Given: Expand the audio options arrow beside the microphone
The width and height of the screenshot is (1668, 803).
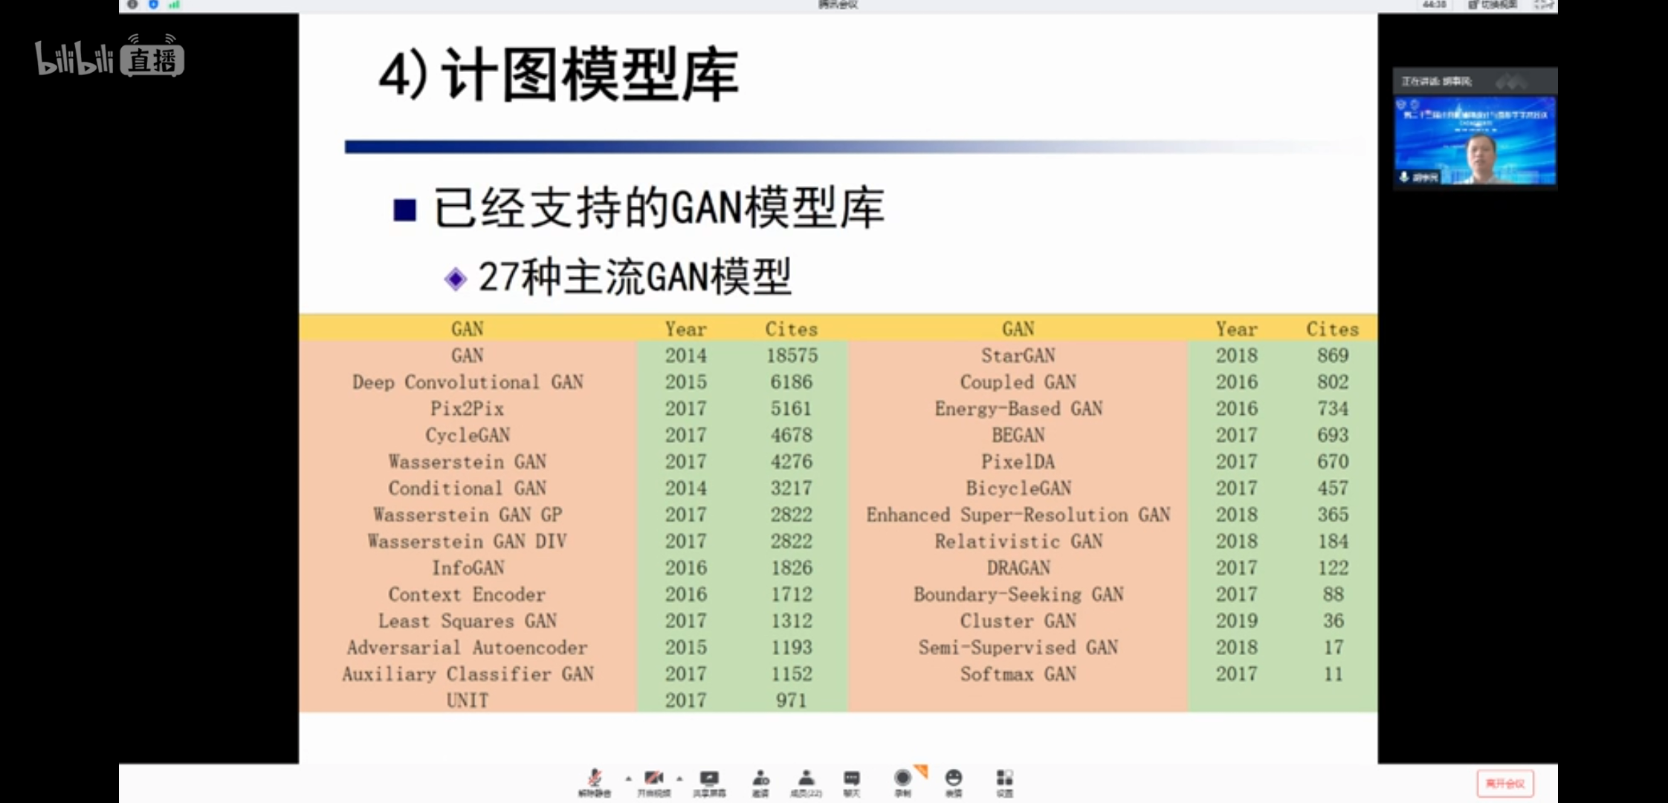Looking at the screenshot, I should (628, 778).
